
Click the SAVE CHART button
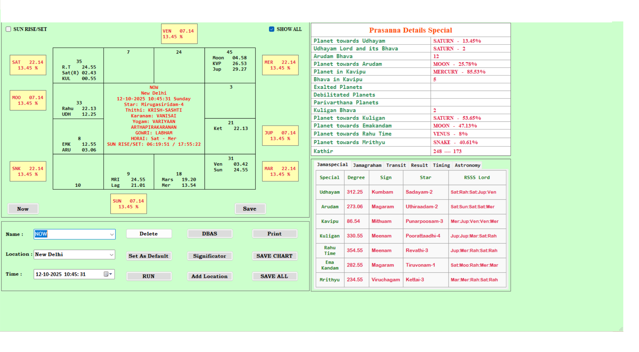[274, 256]
